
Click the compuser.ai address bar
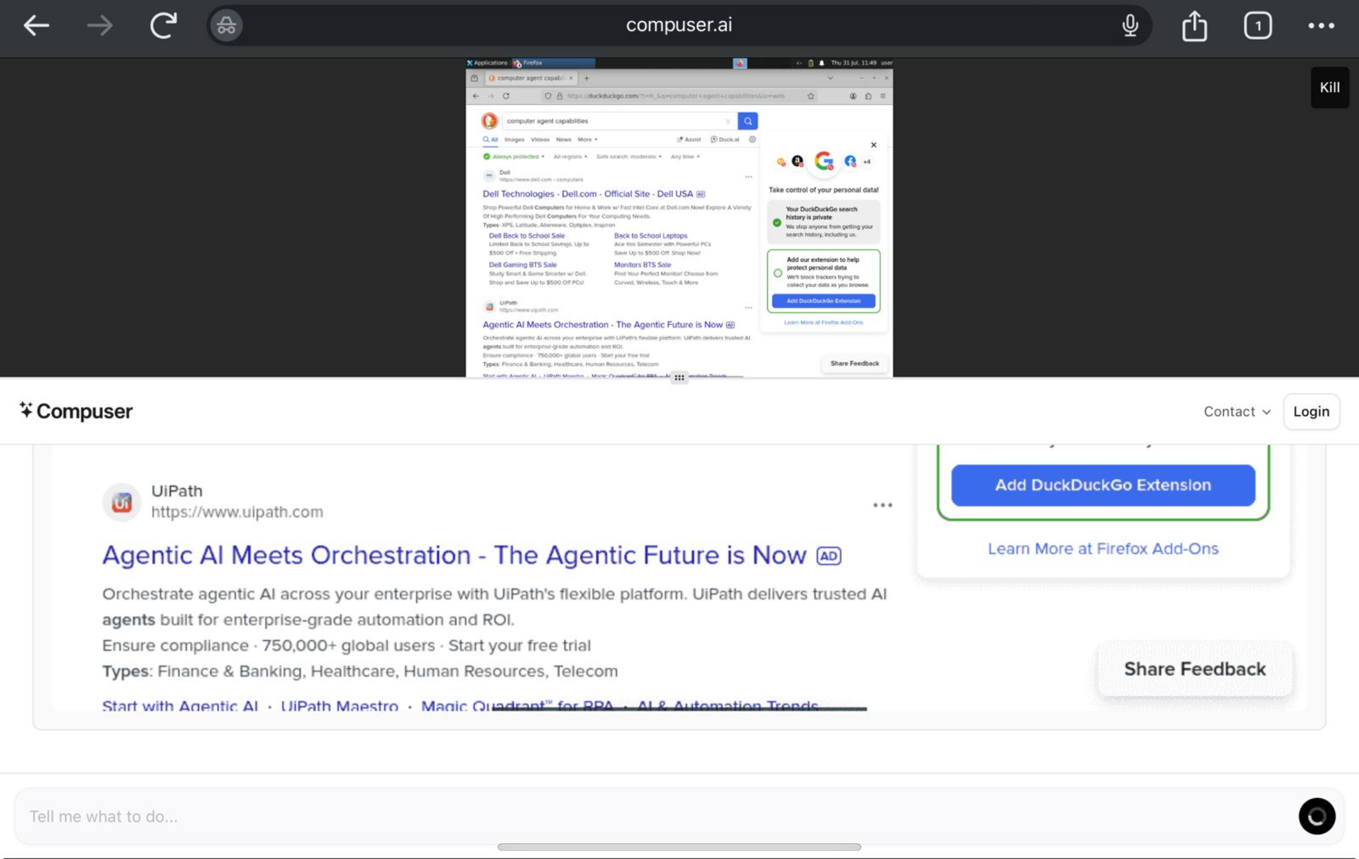coord(679,25)
